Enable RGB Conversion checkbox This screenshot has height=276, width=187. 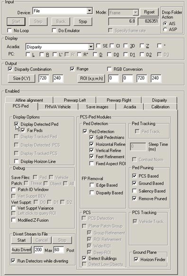click(x=109, y=69)
